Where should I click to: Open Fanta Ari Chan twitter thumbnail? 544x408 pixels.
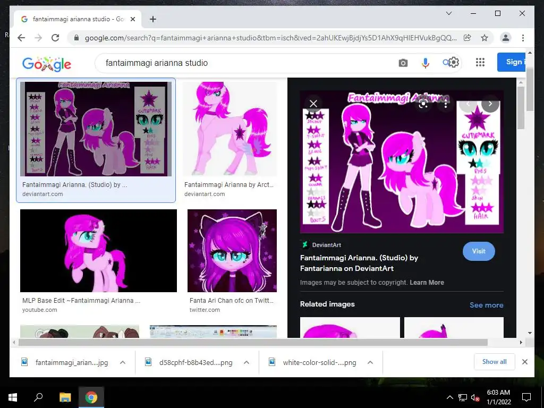point(232,251)
